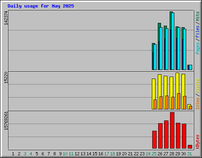The width and height of the screenshot is (202, 158).
Task: Click day 19 on the x-axis
Action: coord(118,154)
